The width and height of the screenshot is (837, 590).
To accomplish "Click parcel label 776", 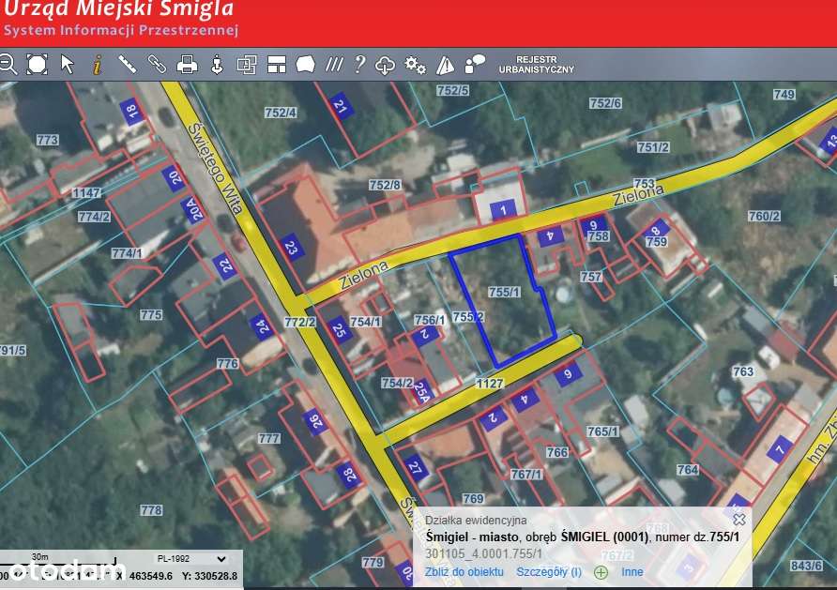I will click(227, 363).
